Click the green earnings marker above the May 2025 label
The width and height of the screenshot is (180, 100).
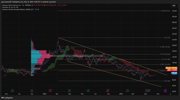[146, 91]
